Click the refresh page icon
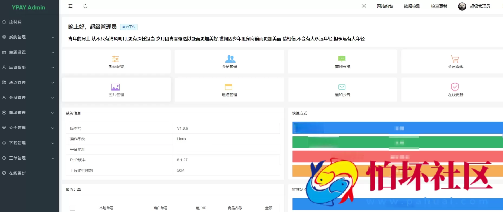The width and height of the screenshot is (503, 212). pos(85,6)
